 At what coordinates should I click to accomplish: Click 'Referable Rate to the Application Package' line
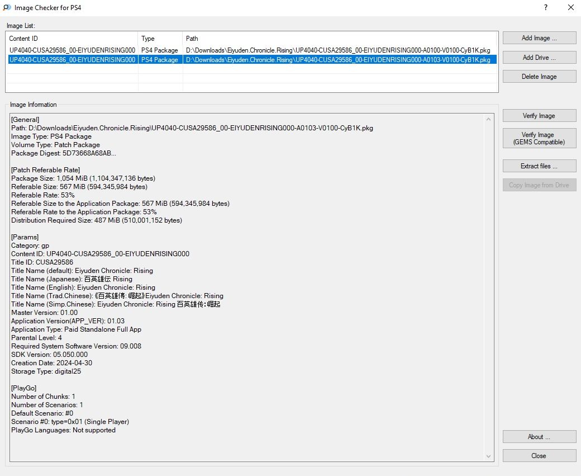point(84,212)
